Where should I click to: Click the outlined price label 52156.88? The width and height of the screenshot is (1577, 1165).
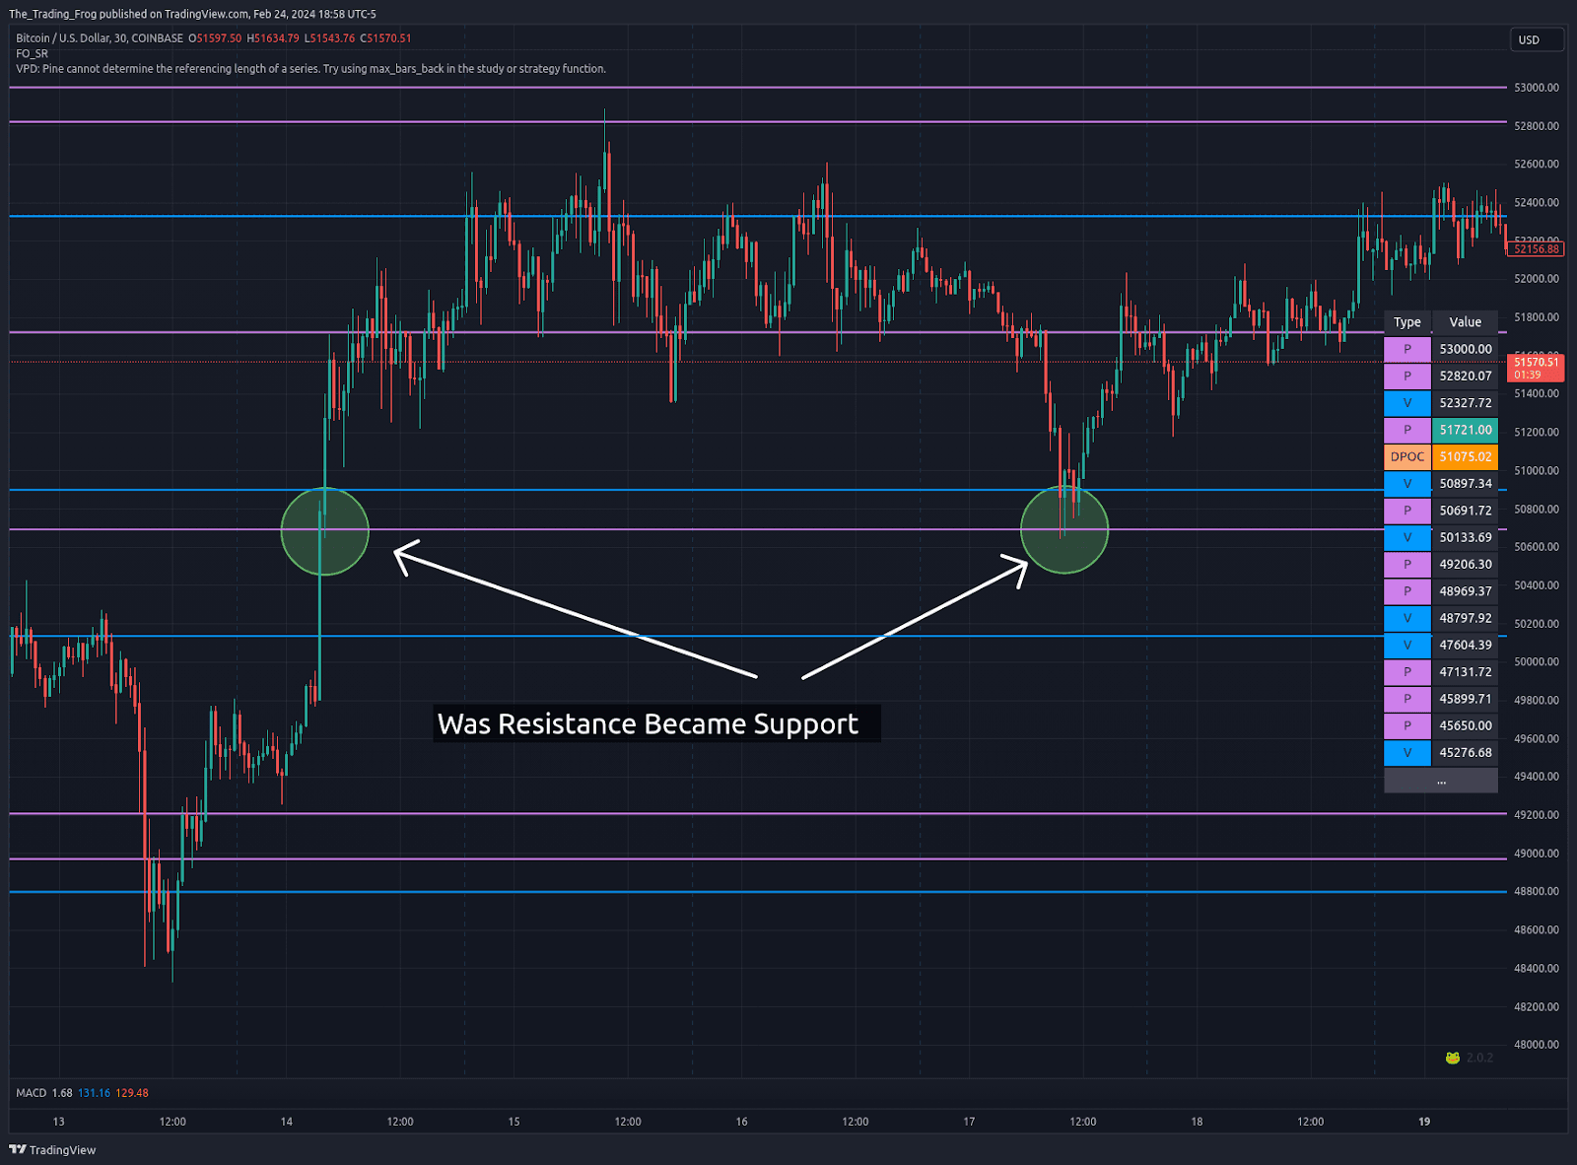1537,249
